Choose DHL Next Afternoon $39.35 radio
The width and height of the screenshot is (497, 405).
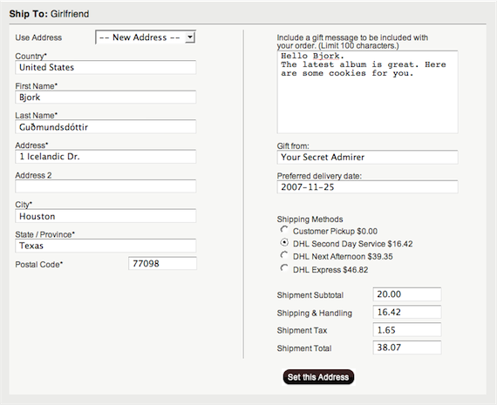[284, 255]
